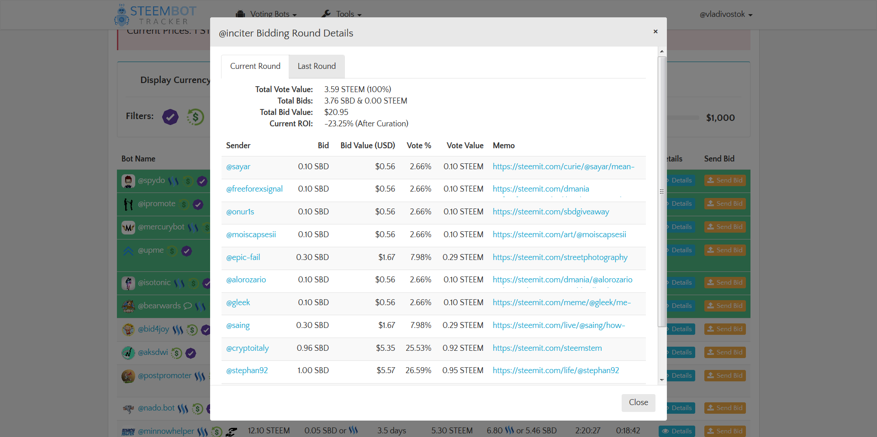Click Send Bid for the @minnowhelper row
This screenshot has height=437, width=877.
pyautogui.click(x=725, y=432)
